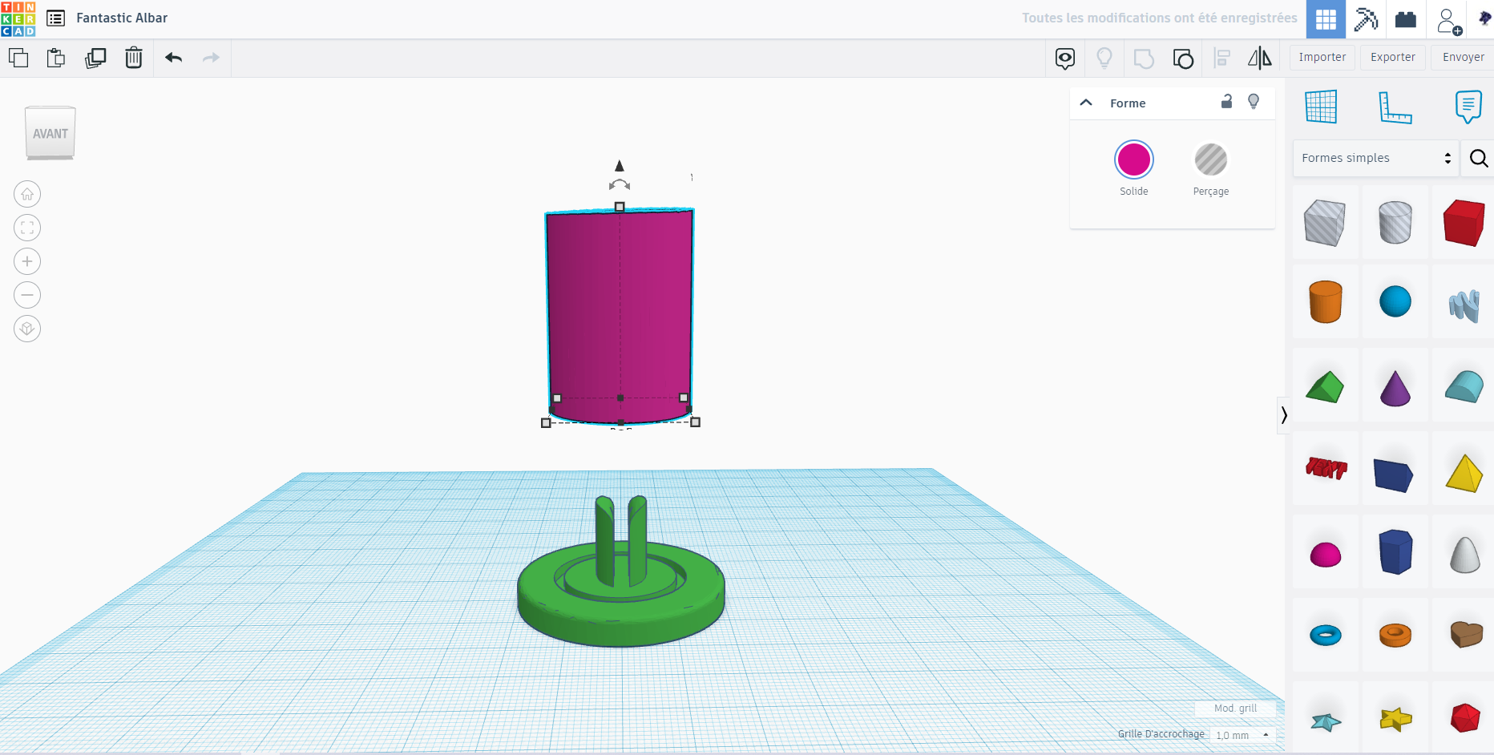Click the Mod. grill button
Screen dimensions: 1494x755
point(1235,709)
